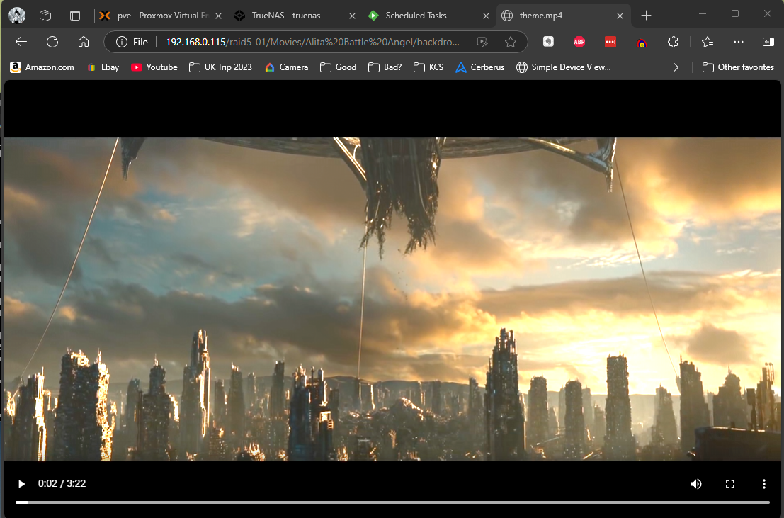Enter fullscreen video mode
This screenshot has height=518, width=784.
point(730,483)
